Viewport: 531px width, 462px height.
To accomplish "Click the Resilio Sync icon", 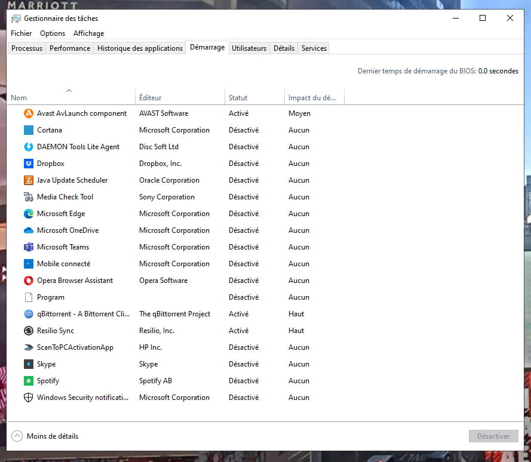I will [29, 331].
